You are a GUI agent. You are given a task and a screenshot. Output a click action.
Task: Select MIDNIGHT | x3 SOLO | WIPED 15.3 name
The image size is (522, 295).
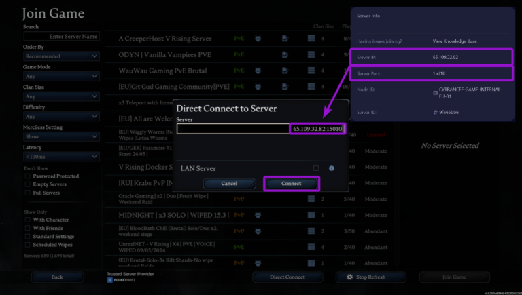coord(174,215)
